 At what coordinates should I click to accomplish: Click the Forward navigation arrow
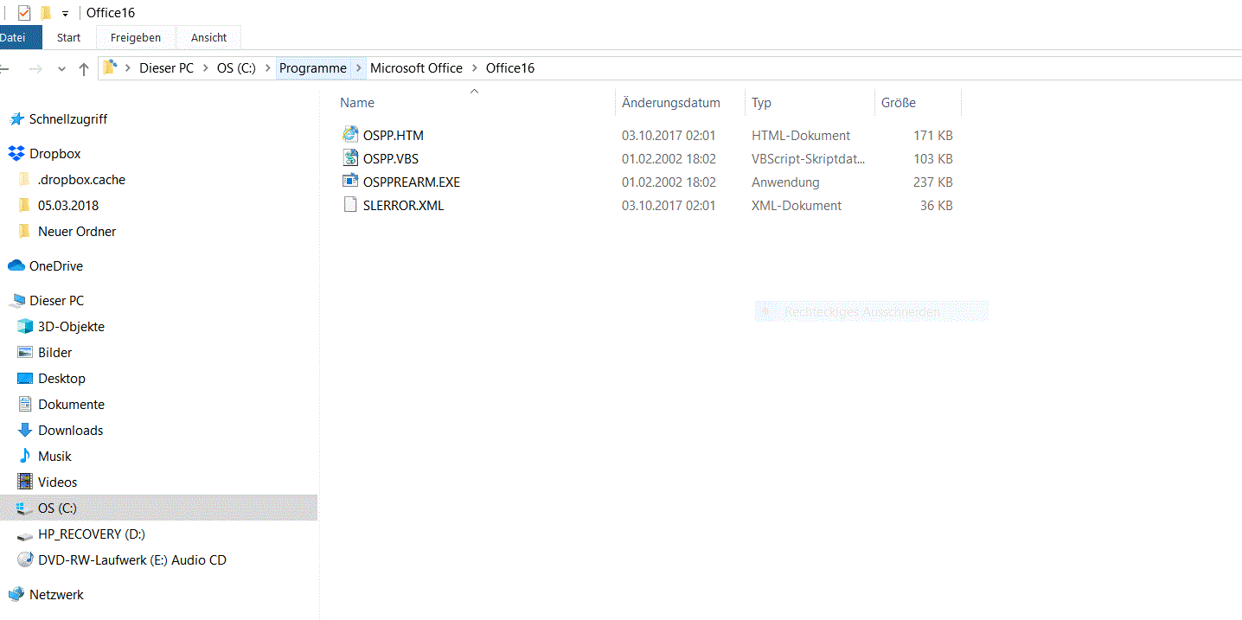[x=35, y=68]
